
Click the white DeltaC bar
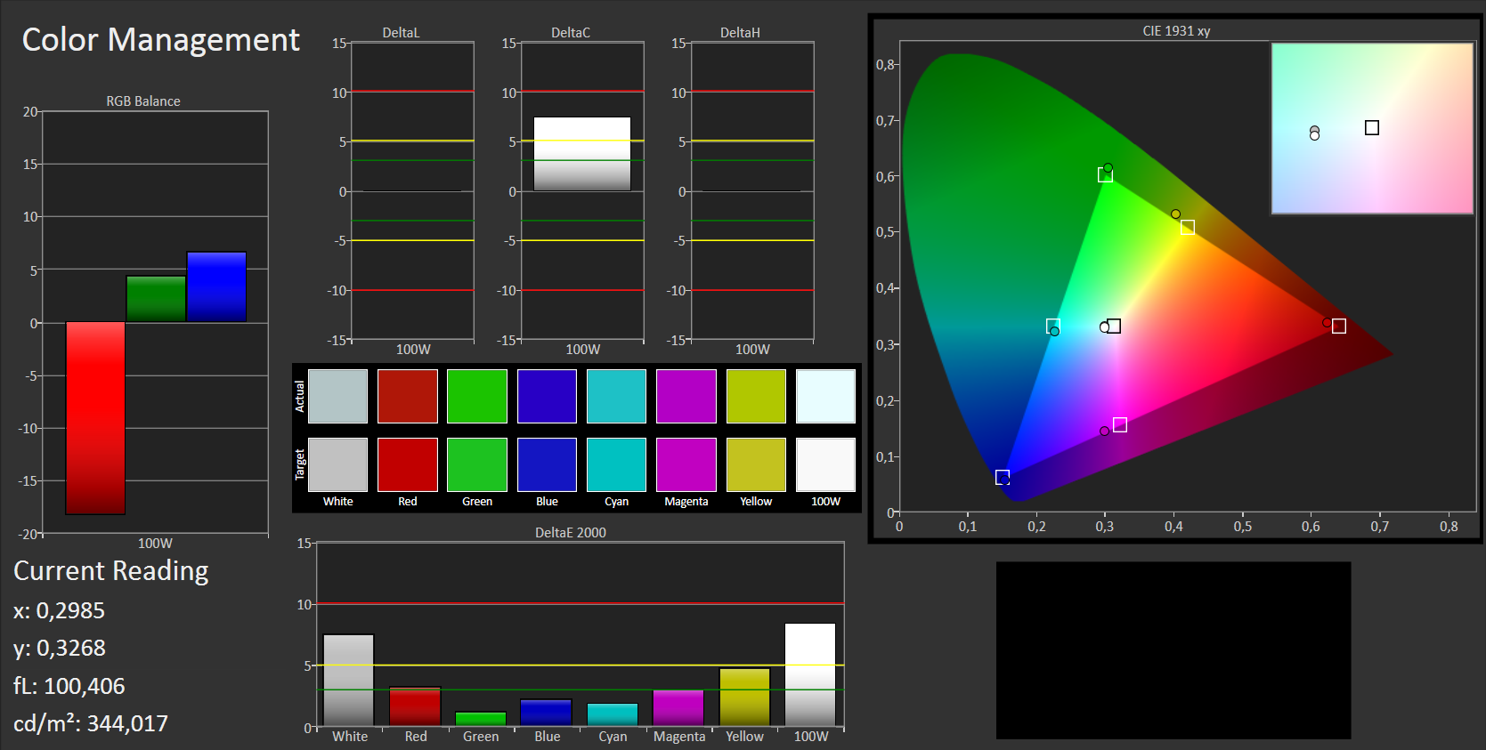click(582, 154)
